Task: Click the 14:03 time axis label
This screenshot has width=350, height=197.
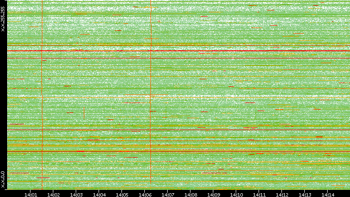Action: [76, 195]
